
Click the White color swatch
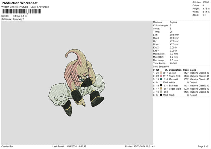pyautogui.click(x=161, y=82)
